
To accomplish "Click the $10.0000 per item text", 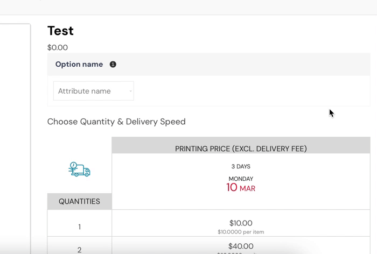I will tap(241, 232).
